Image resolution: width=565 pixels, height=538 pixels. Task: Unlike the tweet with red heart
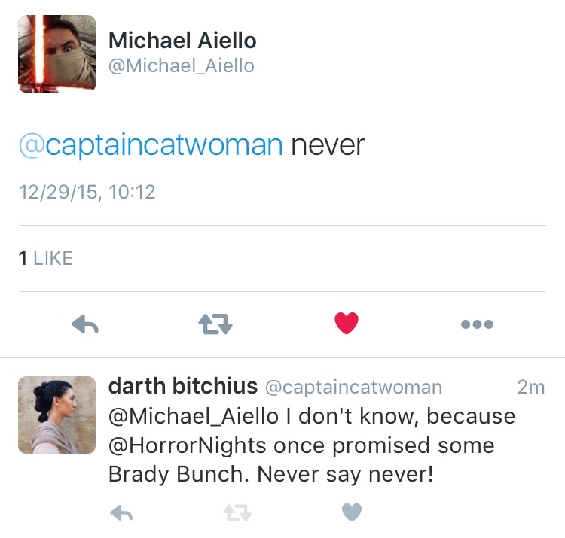pyautogui.click(x=347, y=324)
